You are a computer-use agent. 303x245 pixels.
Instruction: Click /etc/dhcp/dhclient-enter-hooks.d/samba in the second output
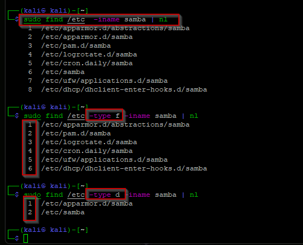point(124,168)
